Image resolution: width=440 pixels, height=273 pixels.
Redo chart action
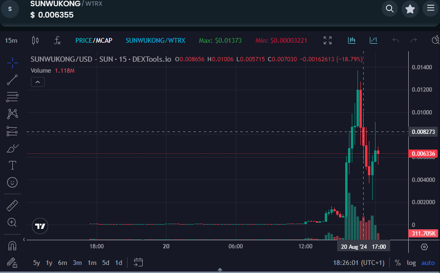tap(413, 40)
